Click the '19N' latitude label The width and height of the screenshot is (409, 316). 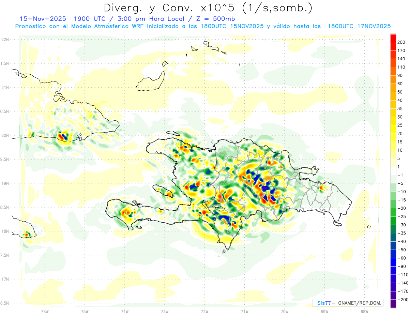pos(5,183)
